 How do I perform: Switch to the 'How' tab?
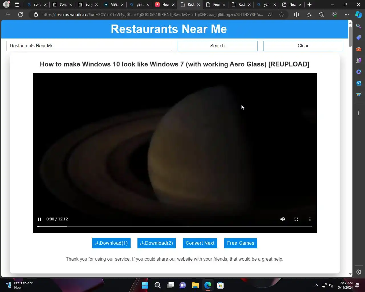[164, 5]
